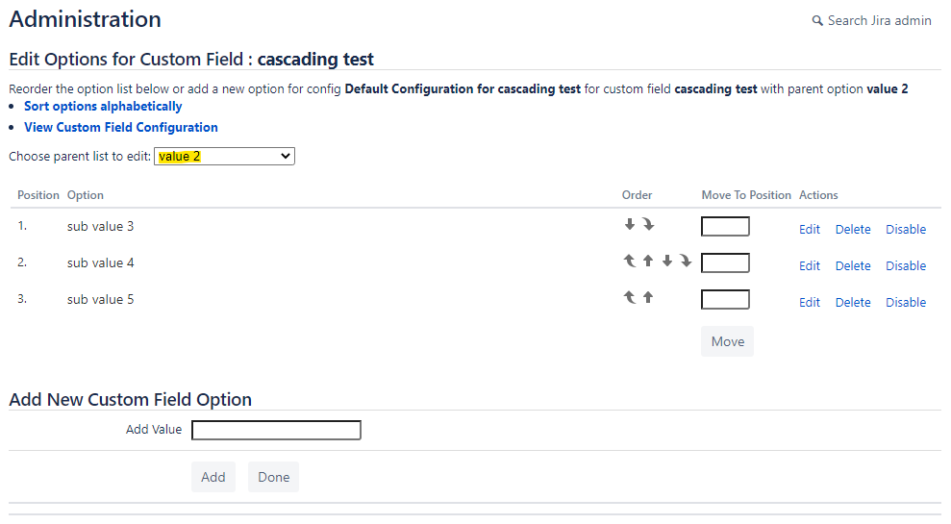Image resolution: width=951 pixels, height=524 pixels.
Task: Click the Search Jira admin magnifier icon
Action: click(817, 20)
